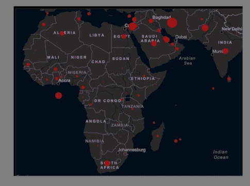Viewport: 250px width, 186px height.
Task: Click the large red circle over Pakistan
Action: (x=205, y=28)
